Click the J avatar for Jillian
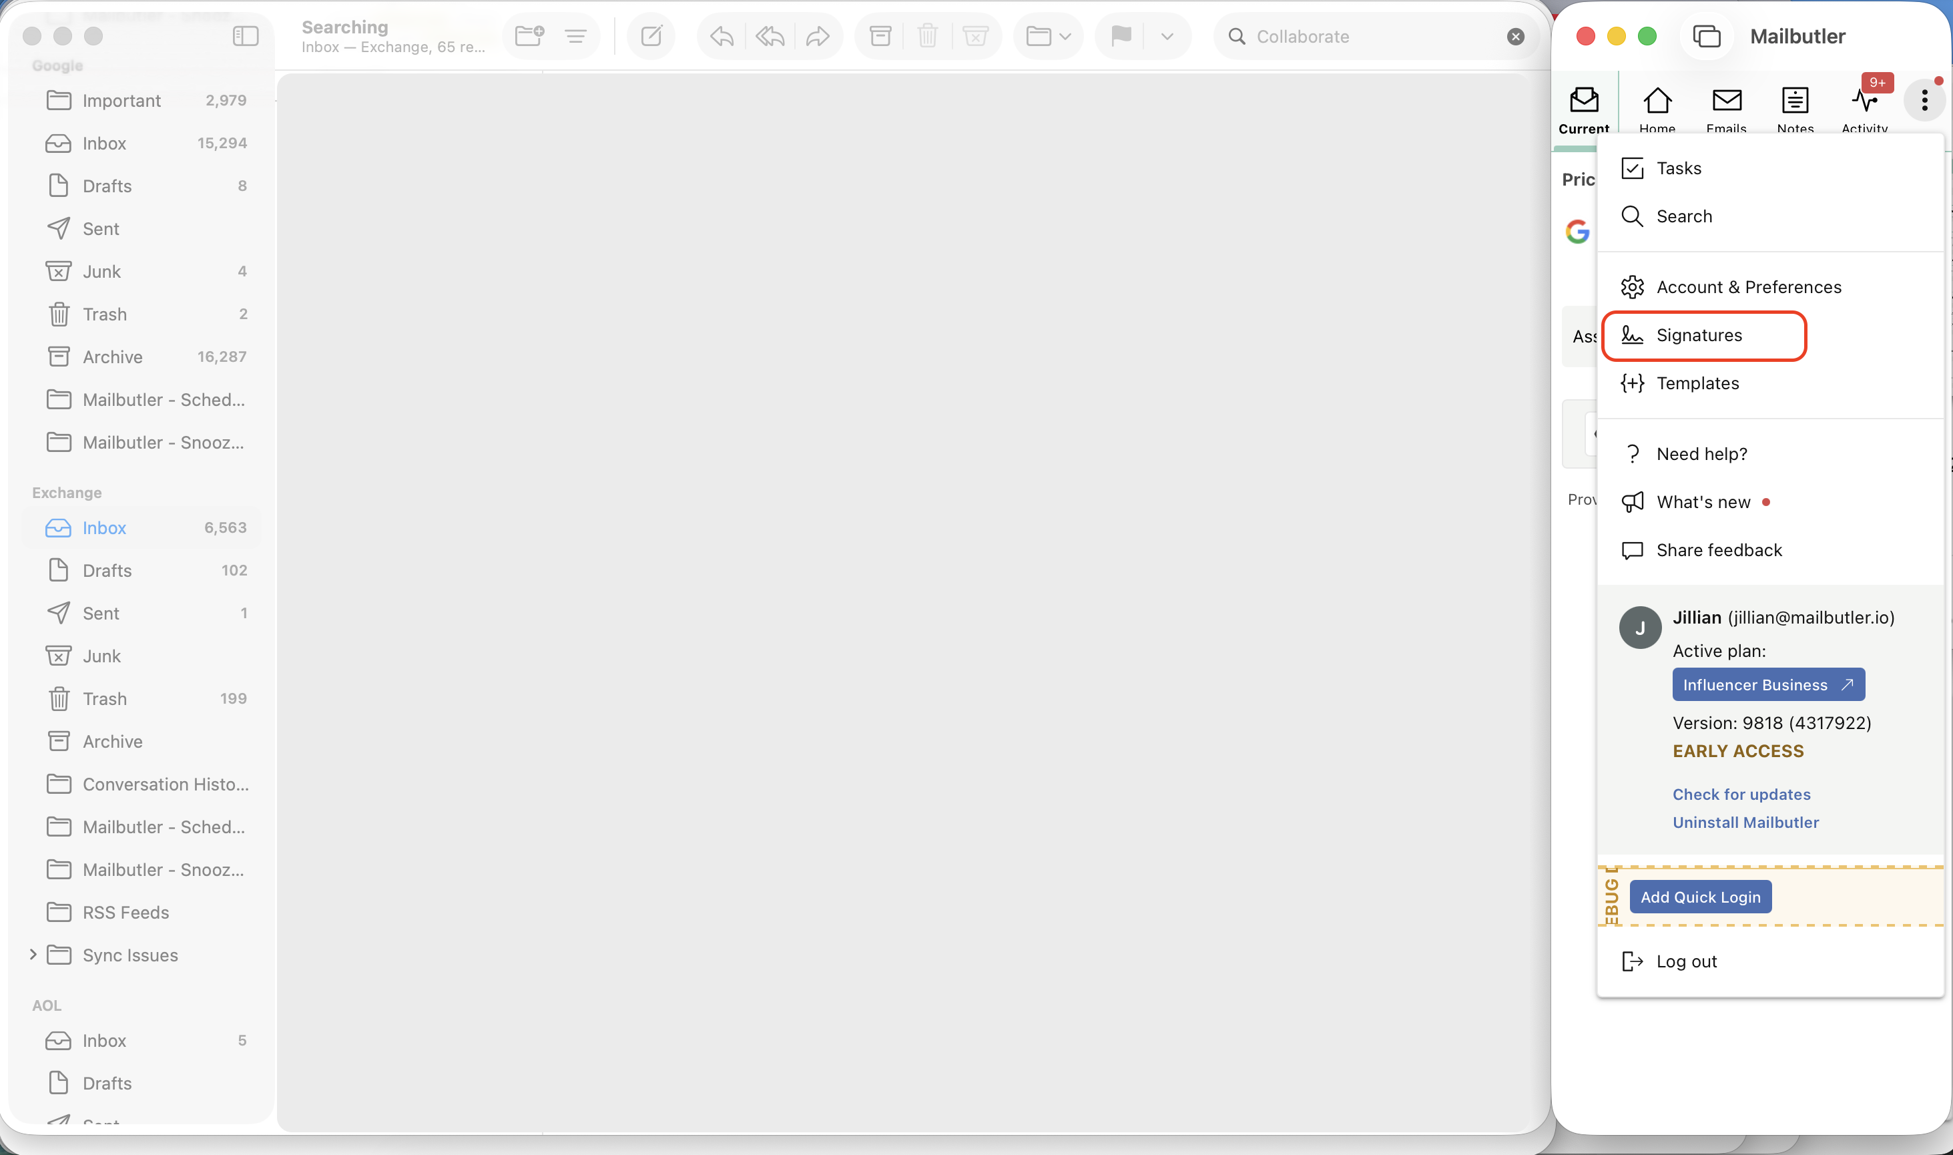This screenshot has height=1155, width=1953. 1639,628
